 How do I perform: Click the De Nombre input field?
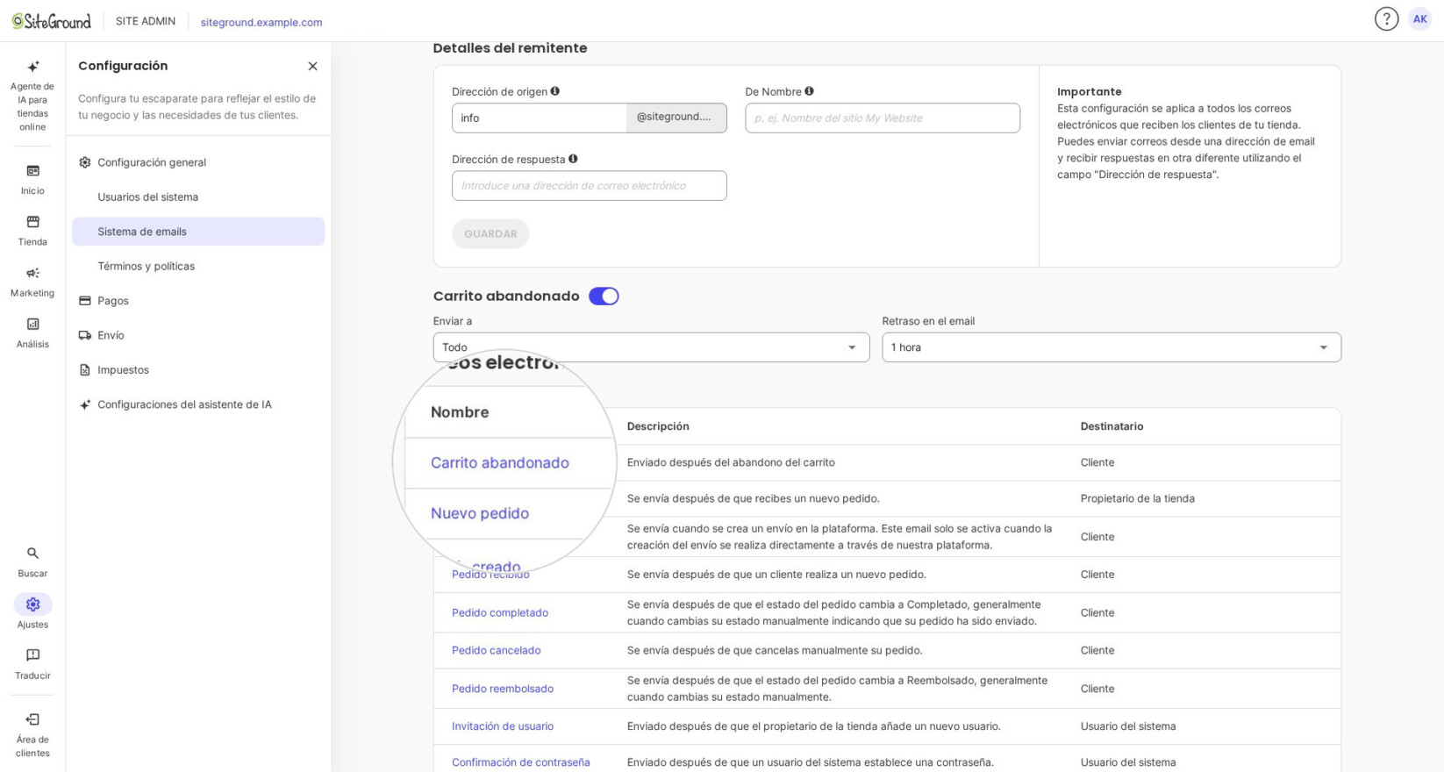point(883,118)
